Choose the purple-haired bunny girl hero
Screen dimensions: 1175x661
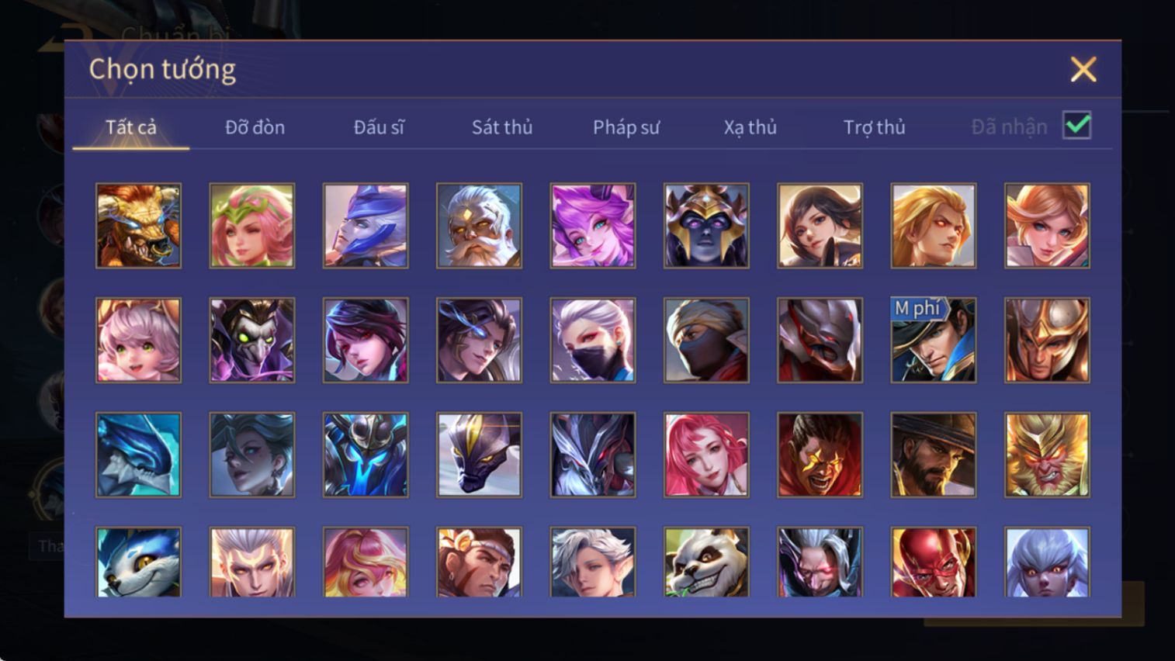click(593, 226)
